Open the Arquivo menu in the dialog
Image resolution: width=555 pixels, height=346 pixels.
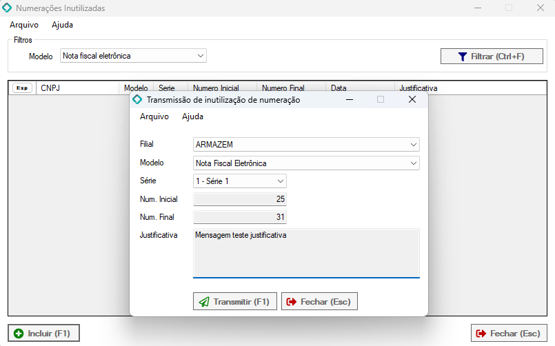(x=154, y=116)
